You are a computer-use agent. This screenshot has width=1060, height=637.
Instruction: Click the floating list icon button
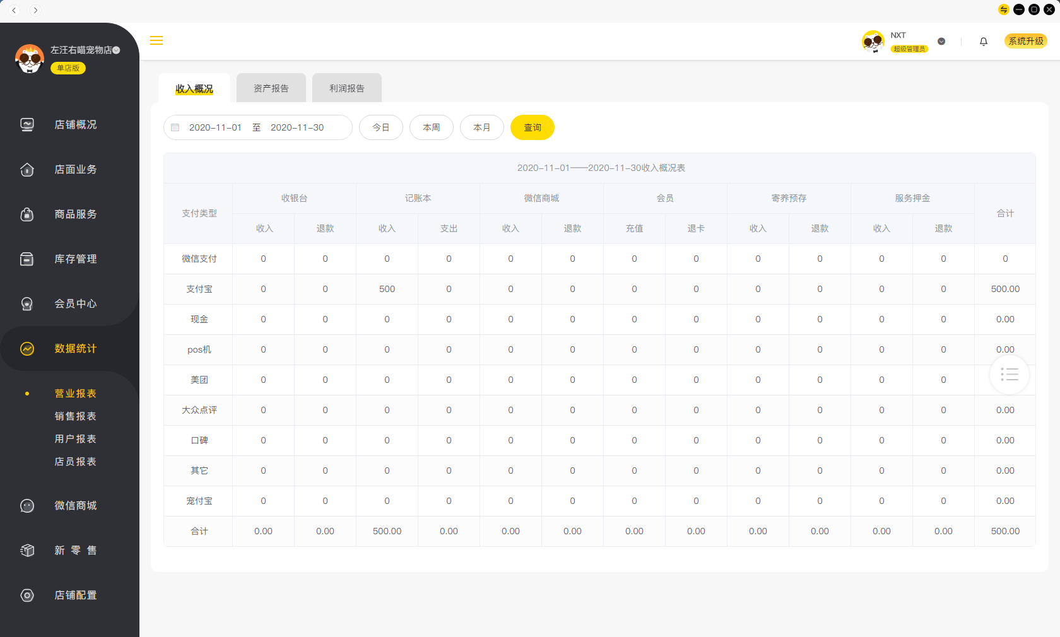(1009, 375)
